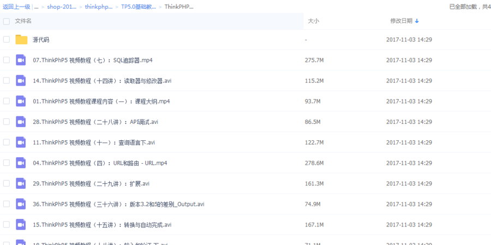Screen dimensions: 491x245
Task: Open file 28.ThinkPhP5 API调试.avi
Action: coord(95,122)
